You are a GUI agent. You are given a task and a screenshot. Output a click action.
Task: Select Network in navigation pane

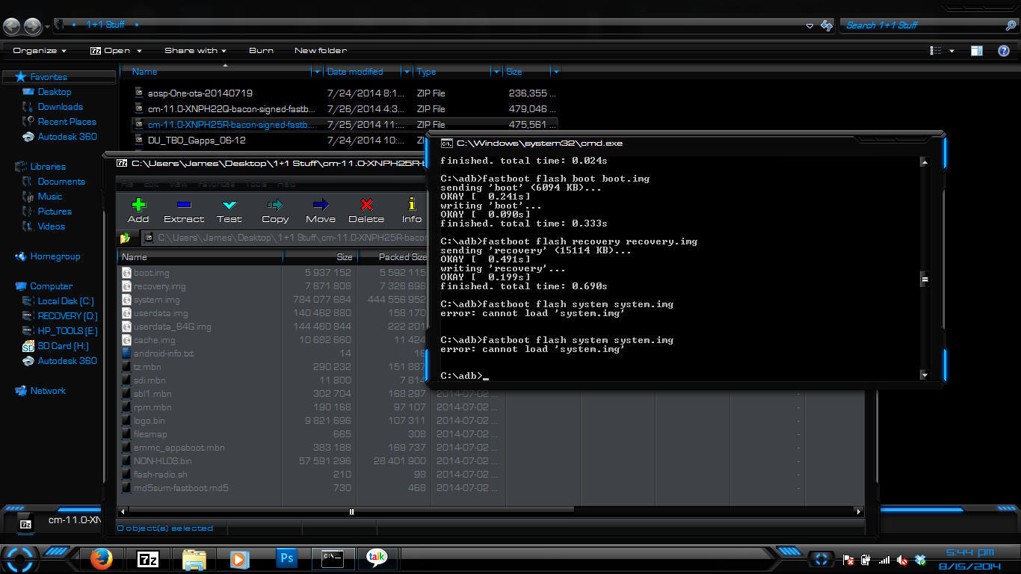pos(48,391)
